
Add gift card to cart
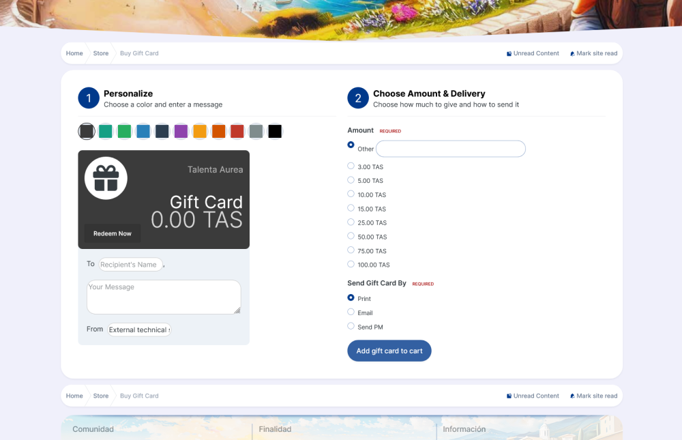coord(389,351)
